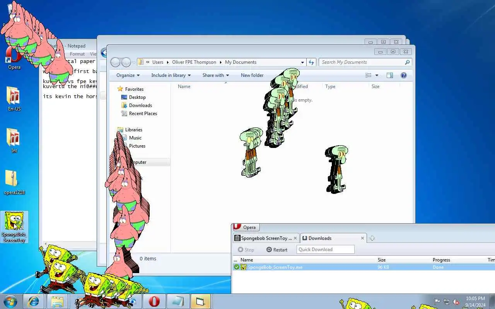
Task: Switch to Notepad via the taskbar
Action: tap(178, 301)
